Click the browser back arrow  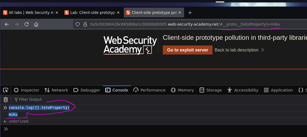point(7,25)
